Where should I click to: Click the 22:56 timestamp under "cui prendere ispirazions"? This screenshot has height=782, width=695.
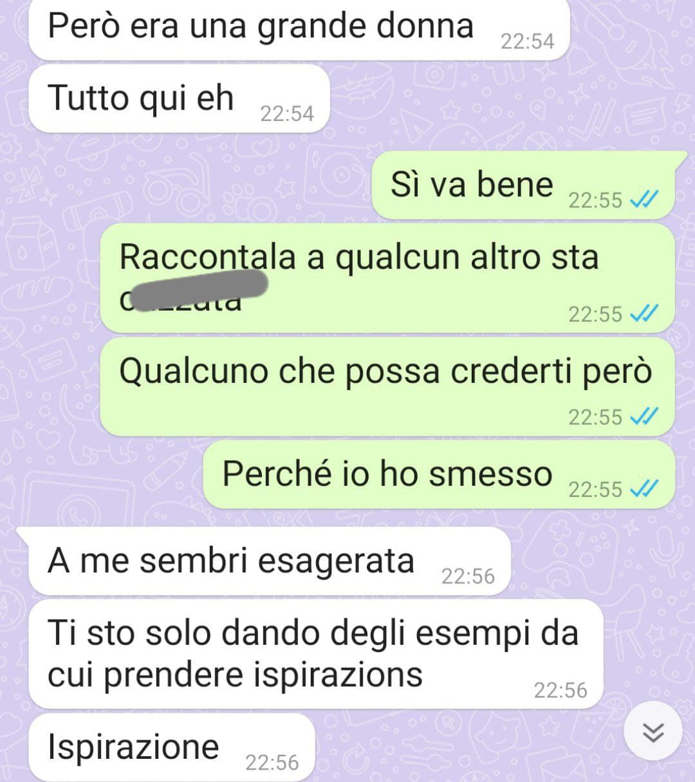561,690
